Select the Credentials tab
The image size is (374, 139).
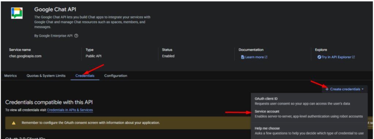coord(85,76)
